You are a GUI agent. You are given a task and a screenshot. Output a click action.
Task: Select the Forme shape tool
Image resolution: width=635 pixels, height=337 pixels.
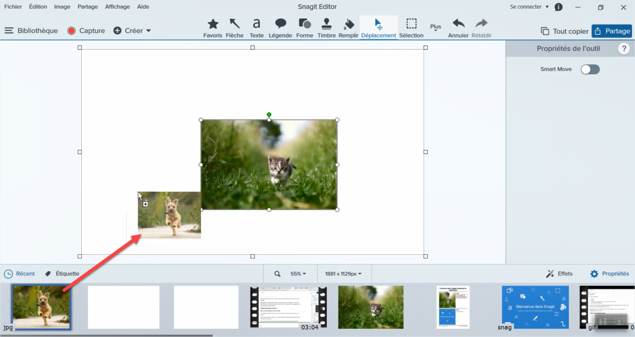[x=305, y=28]
